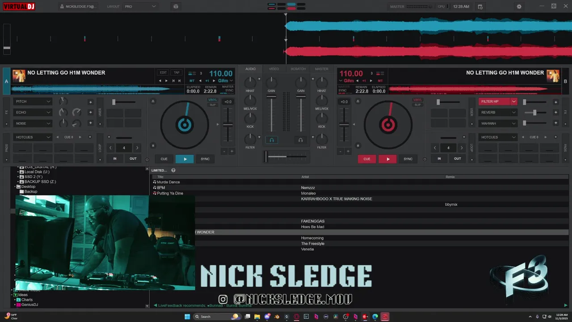Click the plus button beside FILTER HP
572x322 pixels.
[556, 102]
